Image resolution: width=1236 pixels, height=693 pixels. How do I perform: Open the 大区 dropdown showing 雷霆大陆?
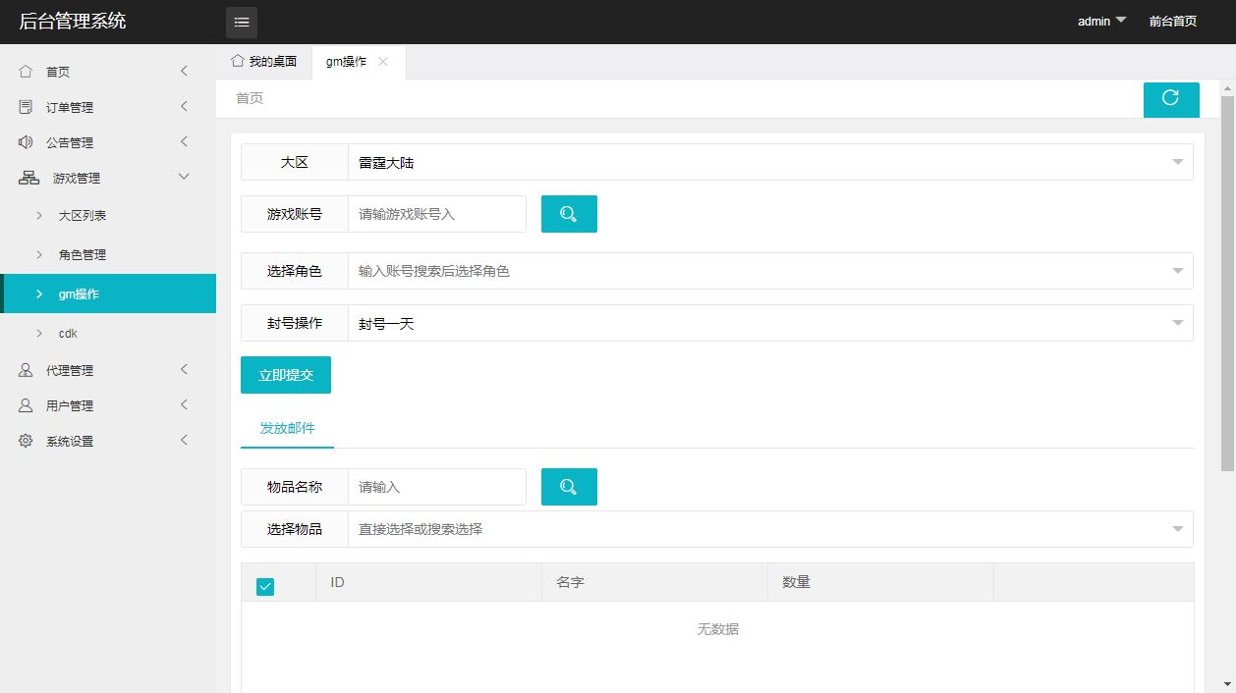770,163
